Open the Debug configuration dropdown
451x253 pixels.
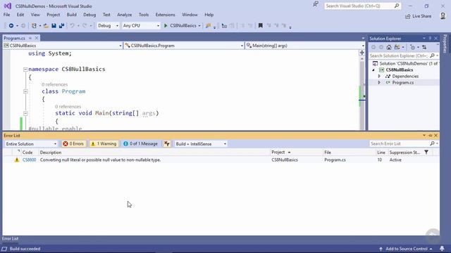[x=108, y=26]
